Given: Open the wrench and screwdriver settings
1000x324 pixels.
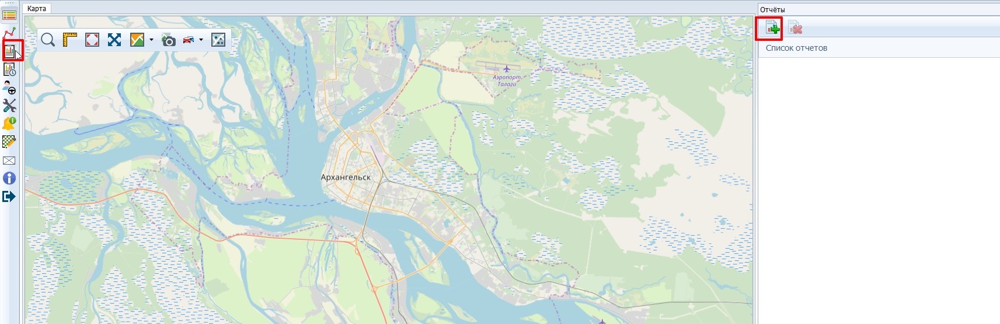Looking at the screenshot, I should click(9, 106).
